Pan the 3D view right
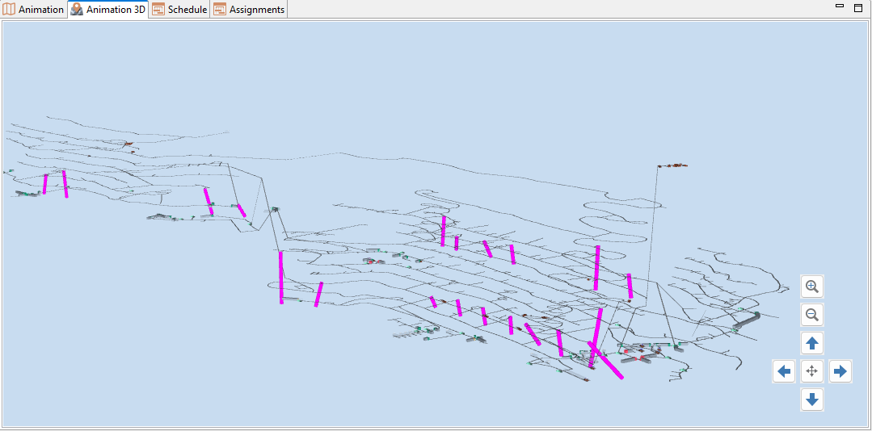Image resolution: width=872 pixels, height=431 pixels. pyautogui.click(x=840, y=371)
